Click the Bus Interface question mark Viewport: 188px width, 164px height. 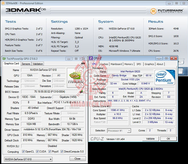tap(83, 103)
